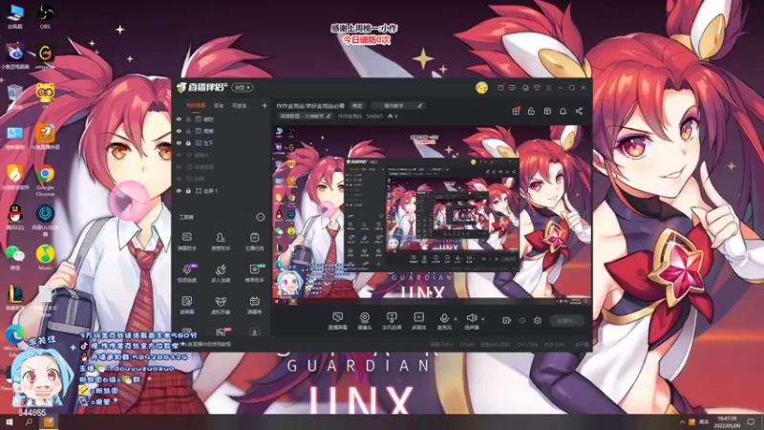764x430 pixels.
Task: Open the notification bell icon
Action: coord(562,111)
